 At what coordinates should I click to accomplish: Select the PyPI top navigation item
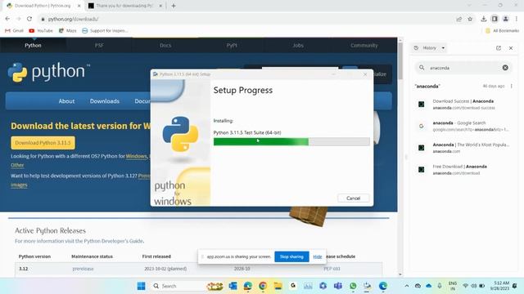tap(232, 46)
